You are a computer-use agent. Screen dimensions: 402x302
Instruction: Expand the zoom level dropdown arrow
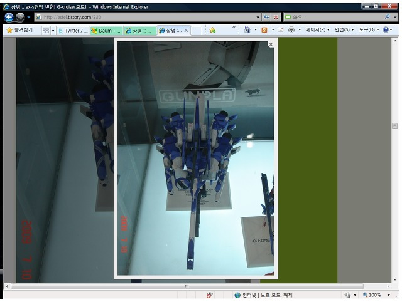pos(388,295)
